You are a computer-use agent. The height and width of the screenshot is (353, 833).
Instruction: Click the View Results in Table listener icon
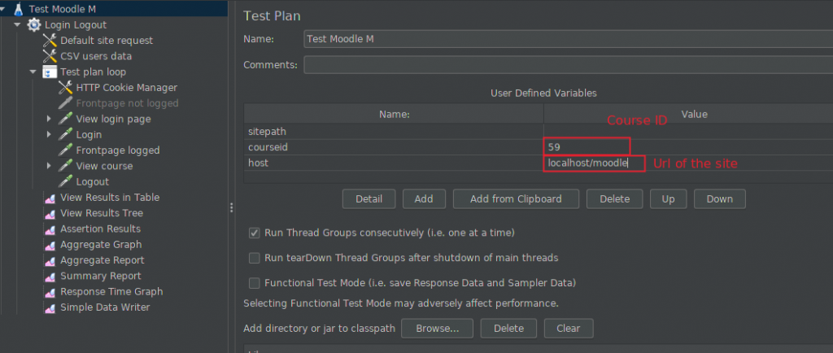coord(50,198)
